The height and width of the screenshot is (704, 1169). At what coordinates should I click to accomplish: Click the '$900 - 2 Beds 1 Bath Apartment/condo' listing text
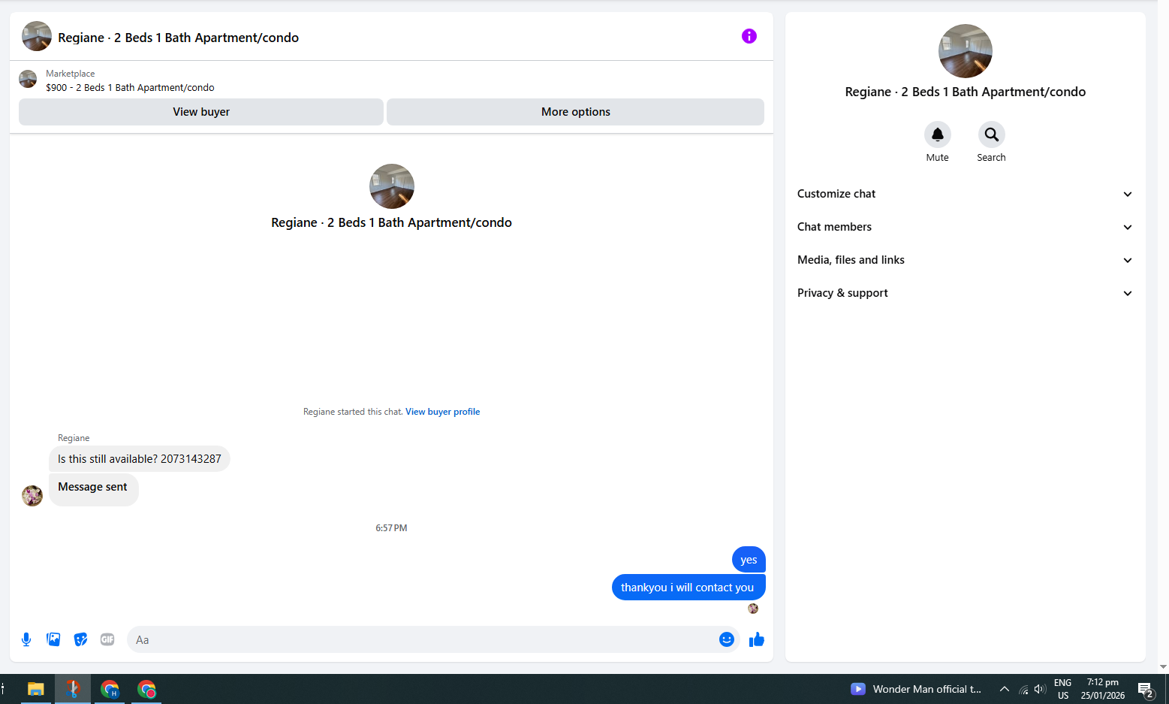[x=130, y=88]
